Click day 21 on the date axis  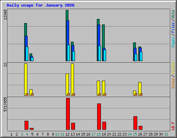114,134
